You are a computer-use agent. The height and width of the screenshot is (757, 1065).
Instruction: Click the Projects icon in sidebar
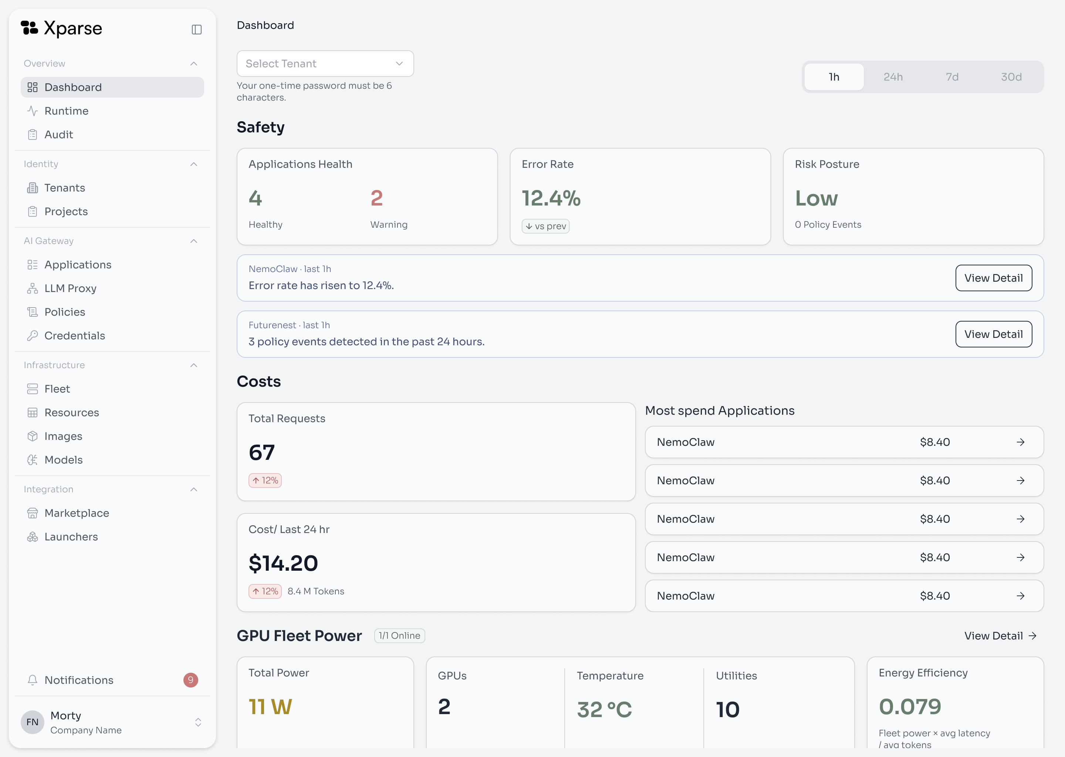(x=32, y=212)
